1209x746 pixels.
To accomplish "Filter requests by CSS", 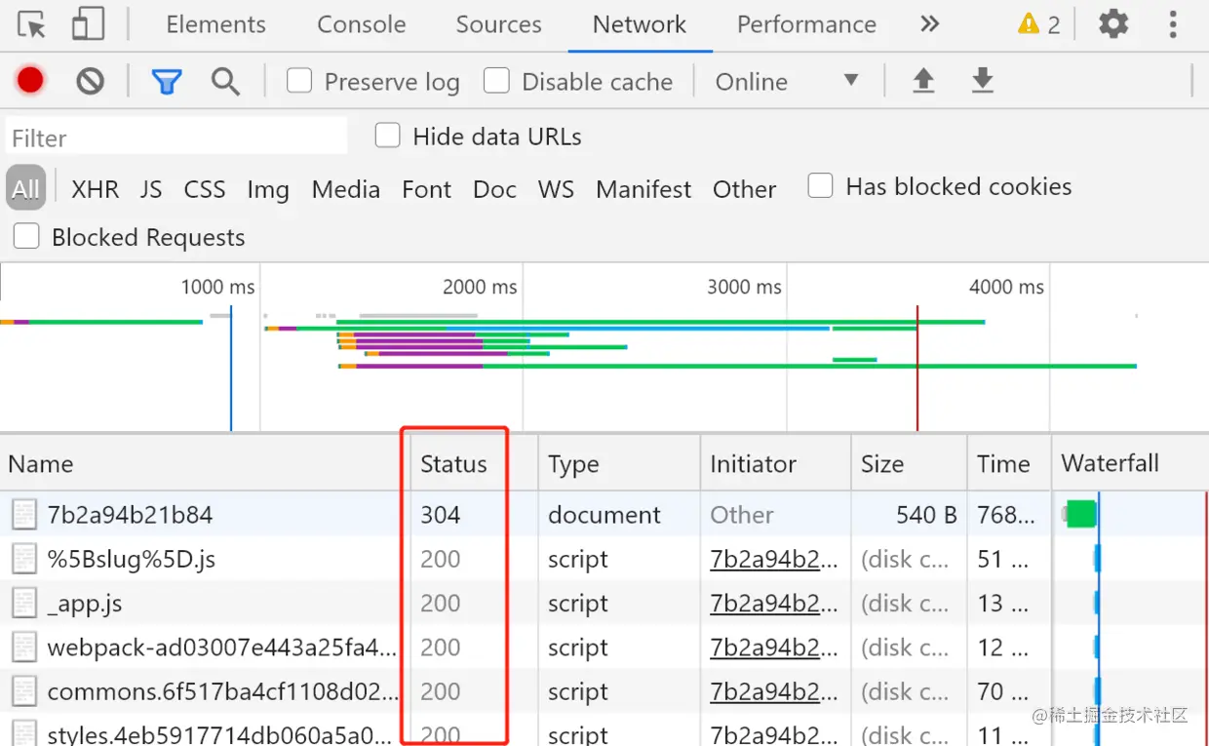I will 205,189.
